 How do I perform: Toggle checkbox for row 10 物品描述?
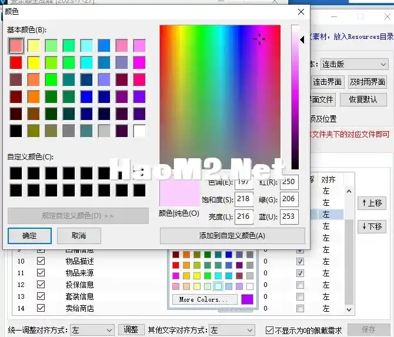(x=41, y=261)
